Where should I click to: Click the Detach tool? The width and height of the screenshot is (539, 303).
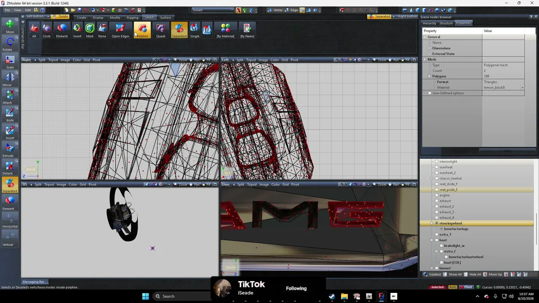coord(10,167)
